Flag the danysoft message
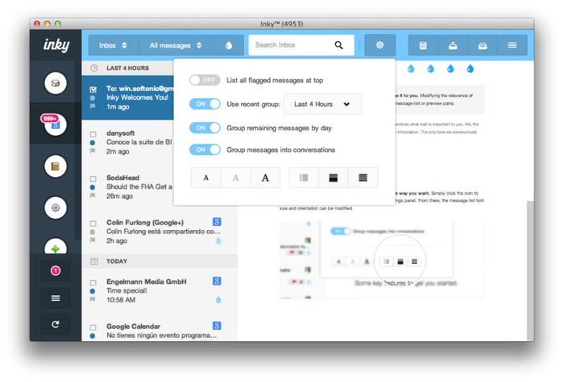Viewport: 564px width, 382px height. tap(93, 151)
